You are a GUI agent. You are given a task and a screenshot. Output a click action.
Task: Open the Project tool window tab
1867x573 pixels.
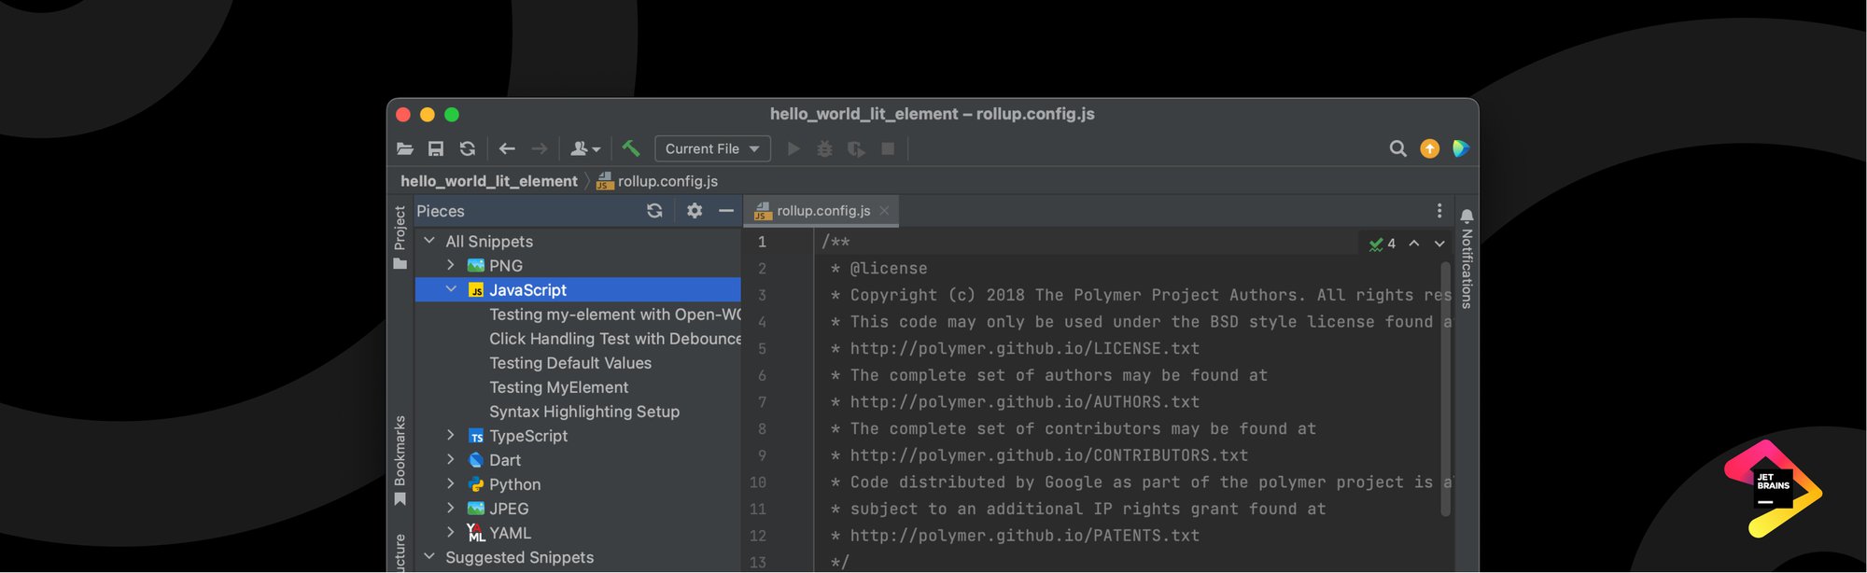tap(400, 237)
